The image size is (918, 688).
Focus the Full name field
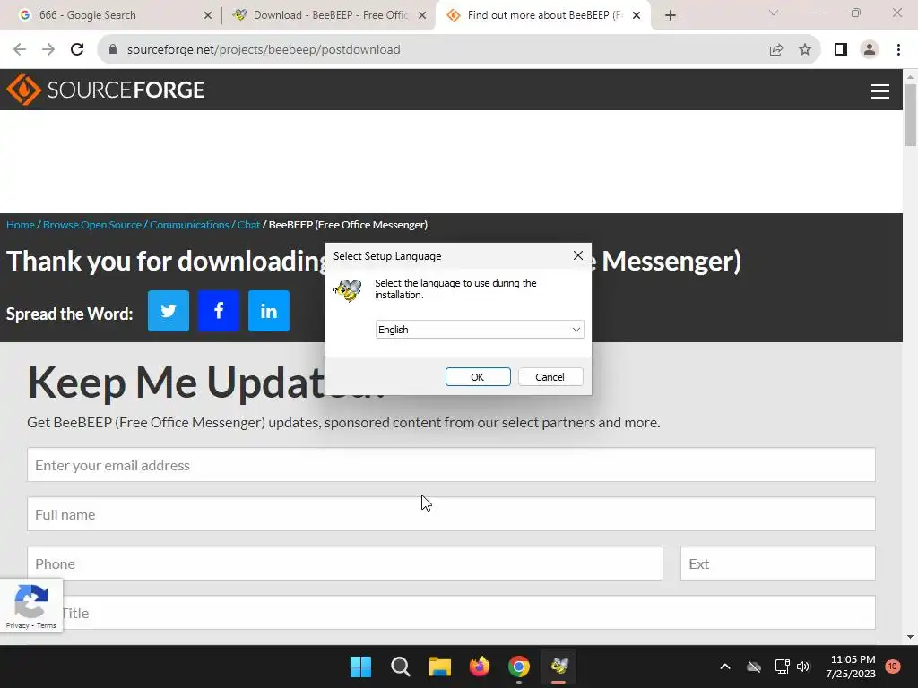point(452,514)
